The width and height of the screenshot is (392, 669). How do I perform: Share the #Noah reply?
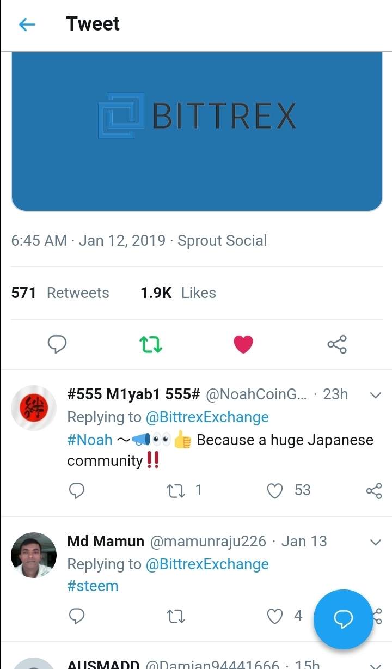point(374,491)
